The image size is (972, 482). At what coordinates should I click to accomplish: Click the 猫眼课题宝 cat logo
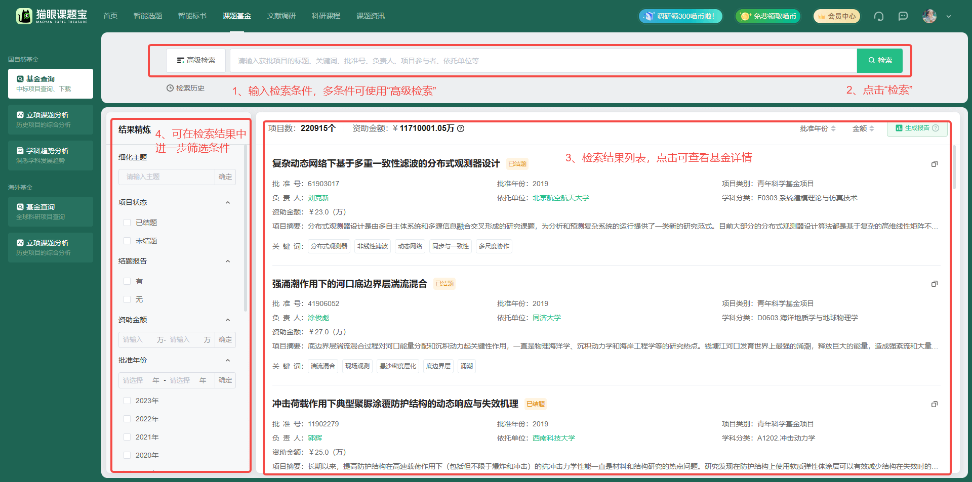[x=24, y=16]
